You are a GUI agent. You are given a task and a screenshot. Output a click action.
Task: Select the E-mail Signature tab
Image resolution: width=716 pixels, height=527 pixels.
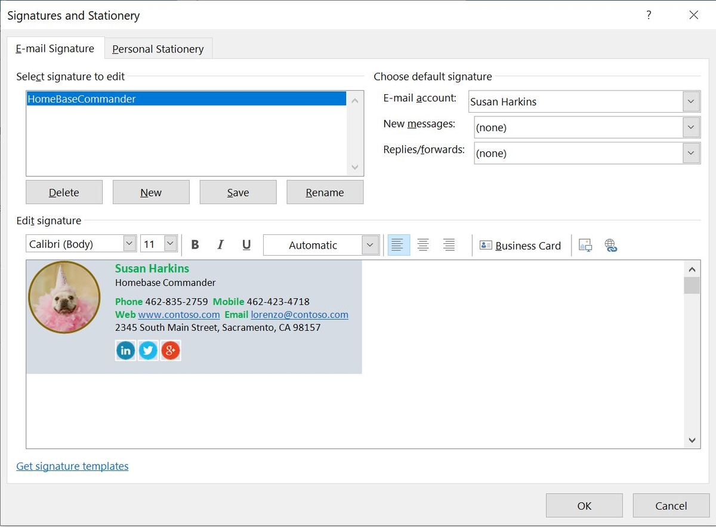coord(55,48)
